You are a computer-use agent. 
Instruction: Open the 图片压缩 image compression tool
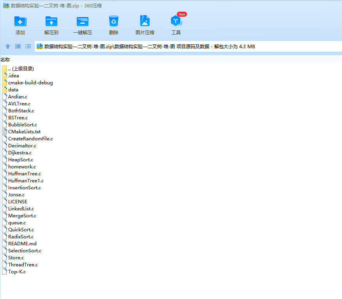coord(145,21)
